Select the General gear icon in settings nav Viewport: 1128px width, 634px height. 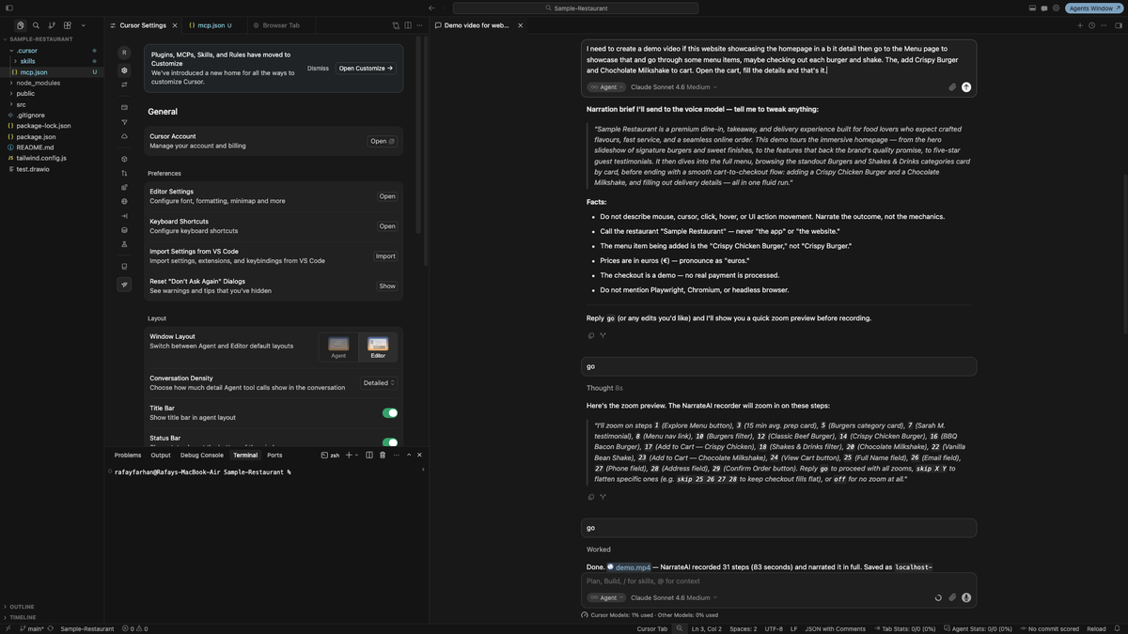[124, 70]
